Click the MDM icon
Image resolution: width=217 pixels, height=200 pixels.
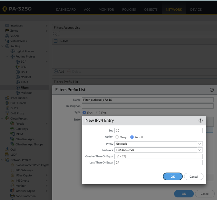tap(13, 134)
